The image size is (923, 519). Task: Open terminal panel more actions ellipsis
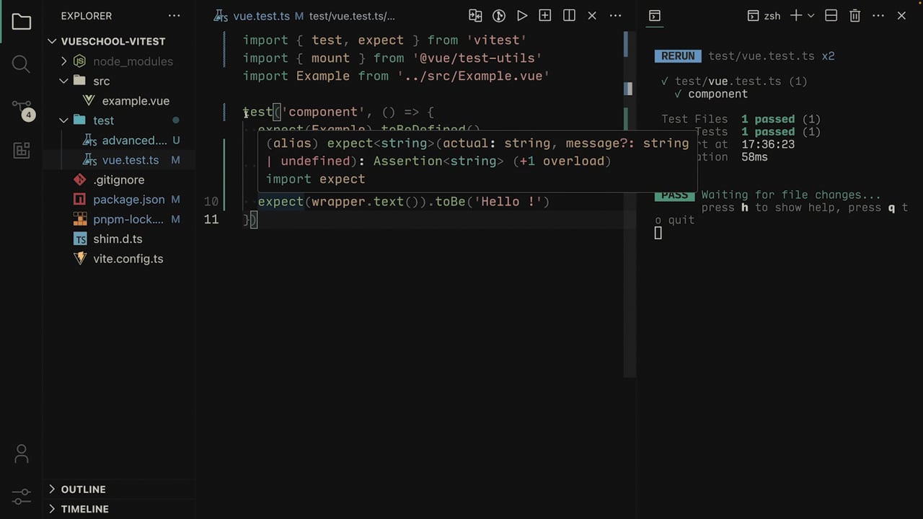tap(878, 16)
